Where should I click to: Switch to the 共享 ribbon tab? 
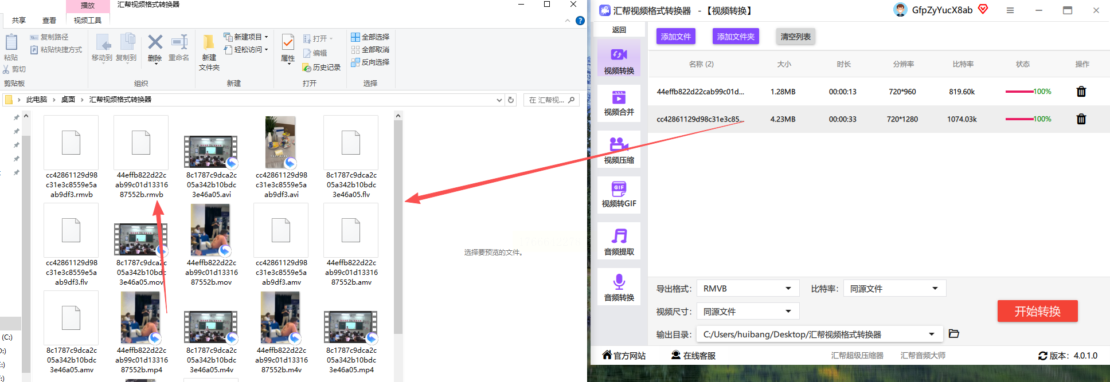(x=19, y=20)
